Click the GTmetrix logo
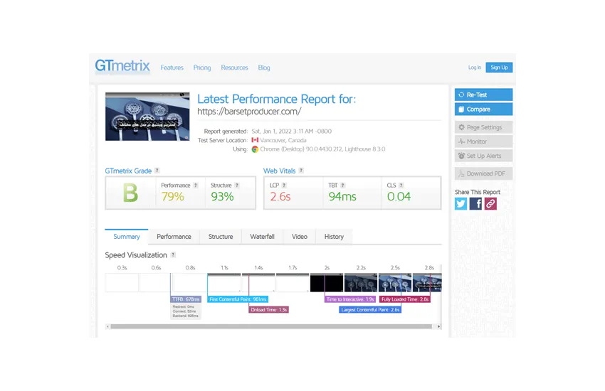 (x=122, y=67)
